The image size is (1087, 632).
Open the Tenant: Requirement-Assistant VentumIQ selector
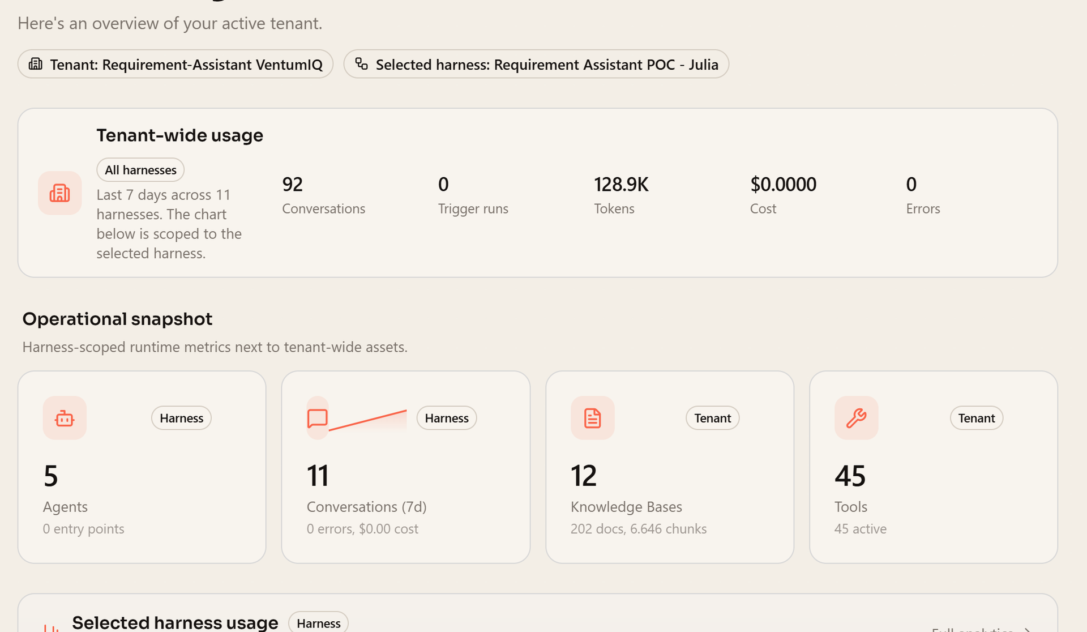(176, 64)
